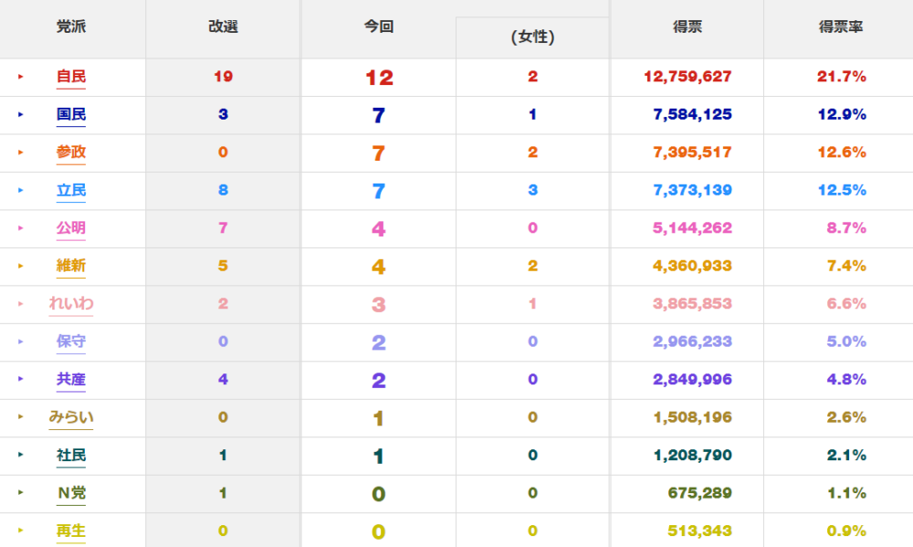Click the 8.7% vote share
Image resolution: width=913 pixels, height=547 pixels.
846,227
